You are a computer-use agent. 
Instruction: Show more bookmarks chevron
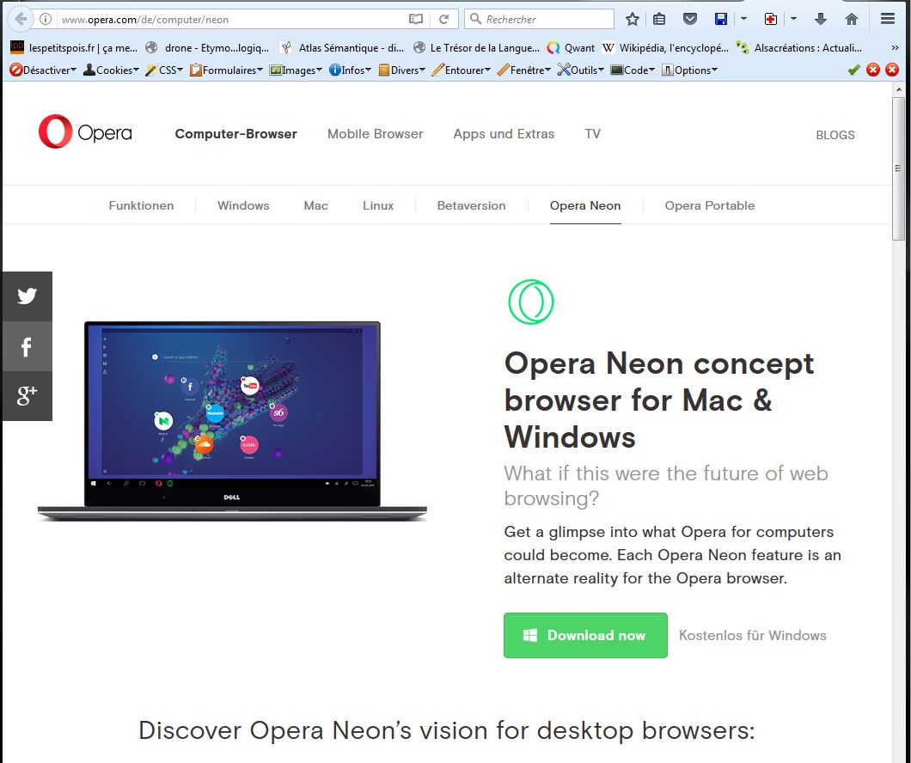pyautogui.click(x=895, y=47)
